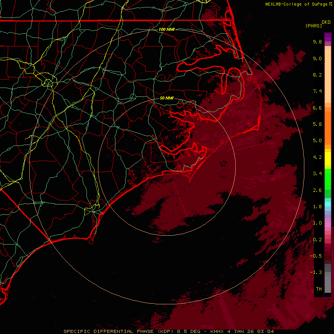Click the 2.6 value on color scale
Image resolution: width=334 pixels, height=334 pixels.
coord(317,190)
